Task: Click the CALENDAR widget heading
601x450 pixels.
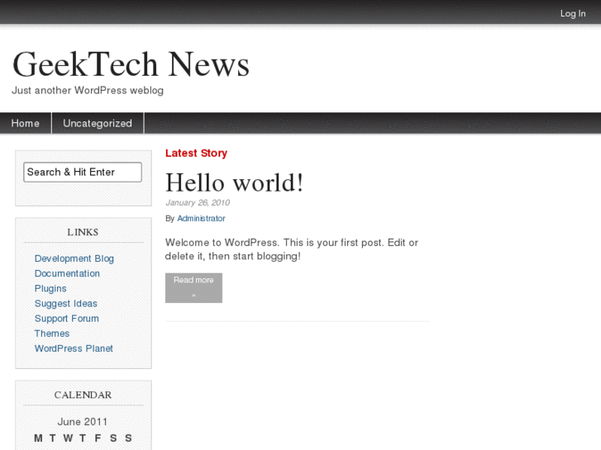Action: tap(83, 395)
